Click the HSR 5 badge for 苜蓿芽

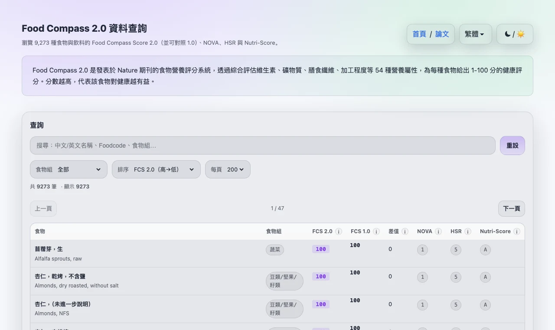coord(456,250)
